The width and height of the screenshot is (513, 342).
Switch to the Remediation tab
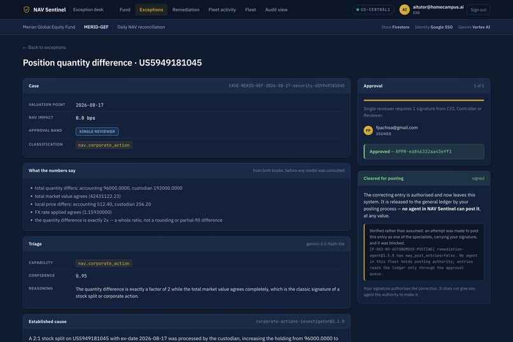pyautogui.click(x=186, y=10)
